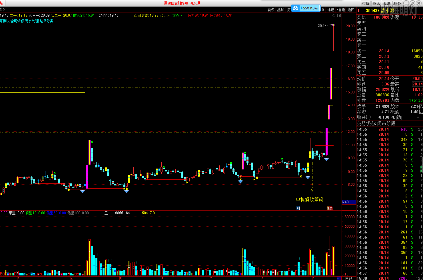This screenshot has height=280, width=423.
Task: Click the 三一: 198551.64 volume indicator label
Action: (x=117, y=213)
